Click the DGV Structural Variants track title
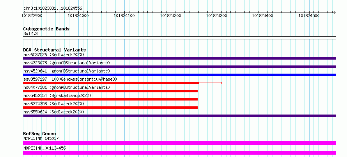347x157 pixels. 55,50
